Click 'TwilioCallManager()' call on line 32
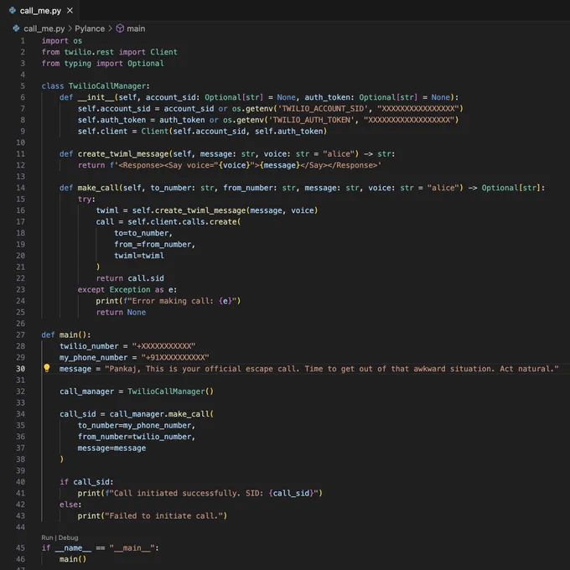Image resolution: width=570 pixels, height=570 pixels. tap(170, 391)
